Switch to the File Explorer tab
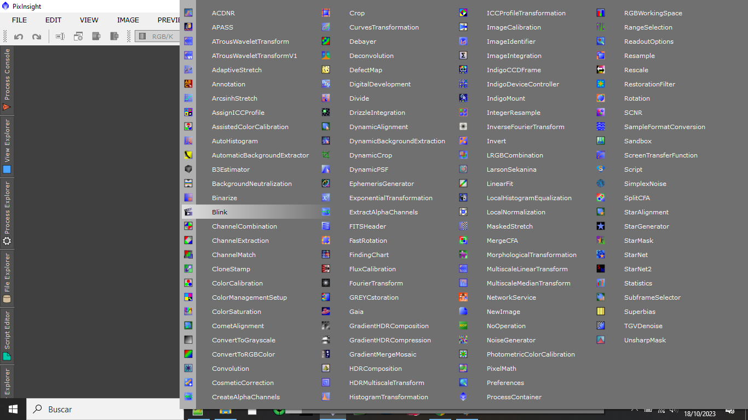 (x=7, y=278)
